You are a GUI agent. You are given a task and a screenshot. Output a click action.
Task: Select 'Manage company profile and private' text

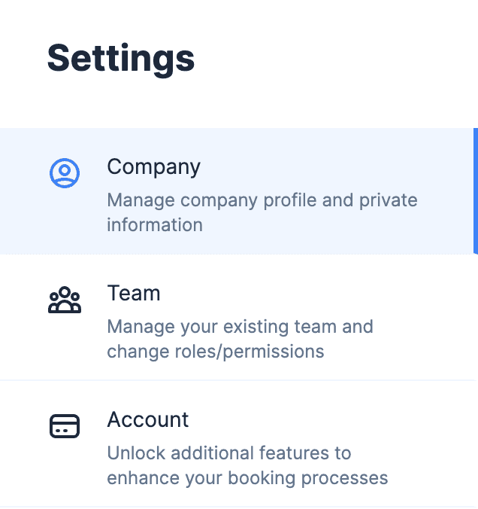(262, 200)
